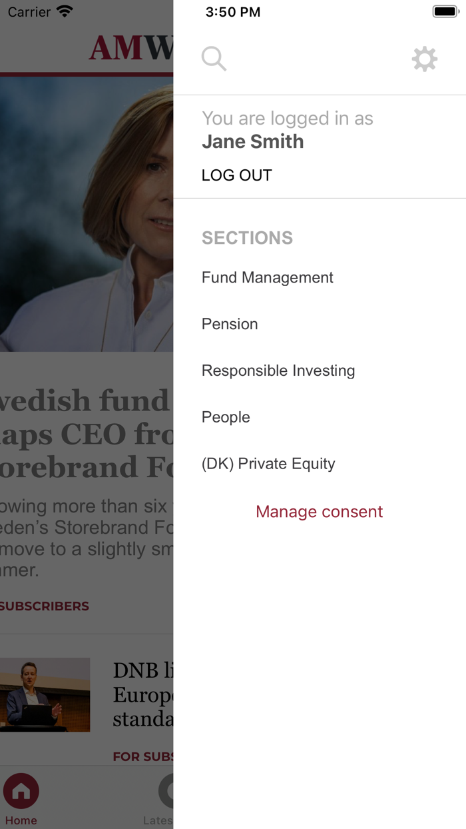This screenshot has height=829, width=466.
Task: Select the Fund Management section
Action: click(268, 277)
